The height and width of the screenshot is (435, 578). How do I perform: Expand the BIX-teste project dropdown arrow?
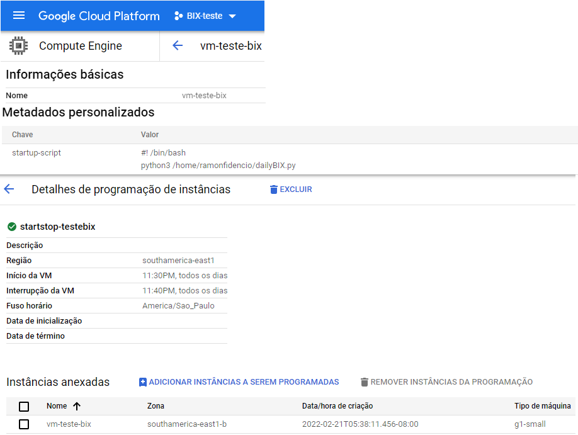tap(232, 16)
